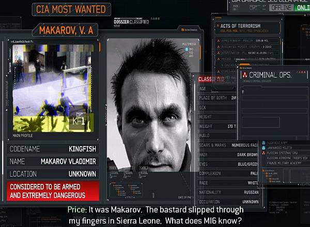Click the warning icon on the HASNI AL-BURA row
Image resolution: width=310 pixels, height=227 pixels.
tap(219, 53)
